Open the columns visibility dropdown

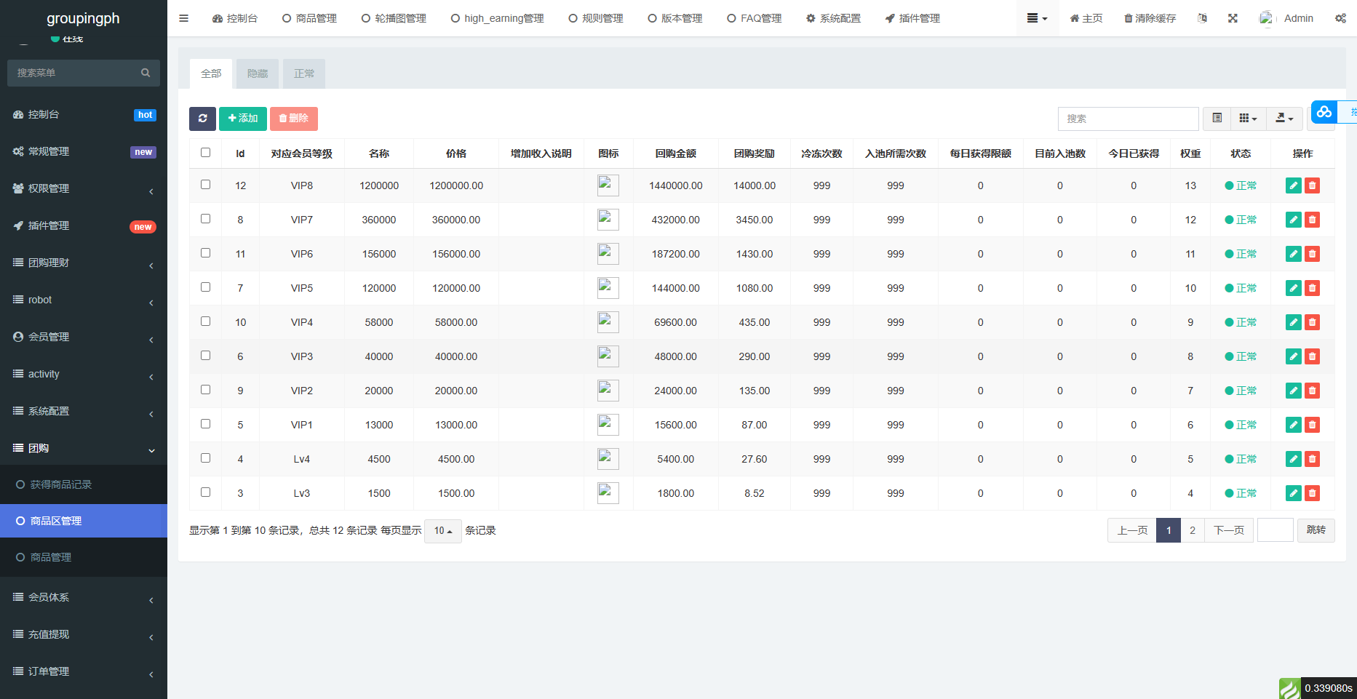click(x=1248, y=119)
